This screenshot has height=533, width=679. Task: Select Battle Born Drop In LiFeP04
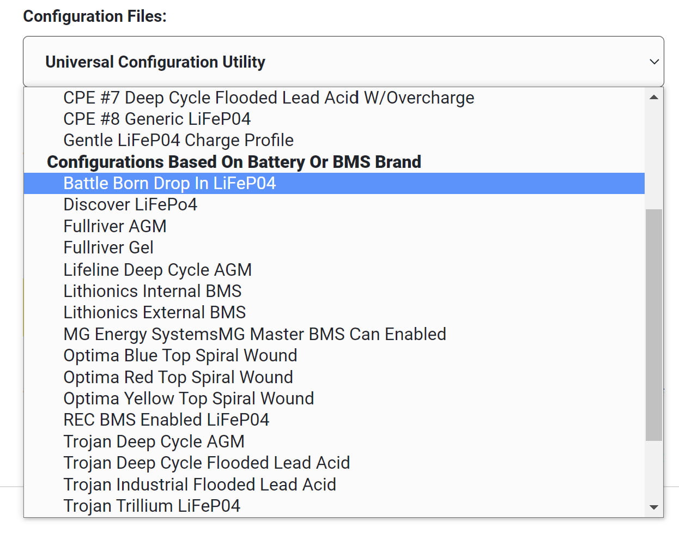tap(334, 183)
